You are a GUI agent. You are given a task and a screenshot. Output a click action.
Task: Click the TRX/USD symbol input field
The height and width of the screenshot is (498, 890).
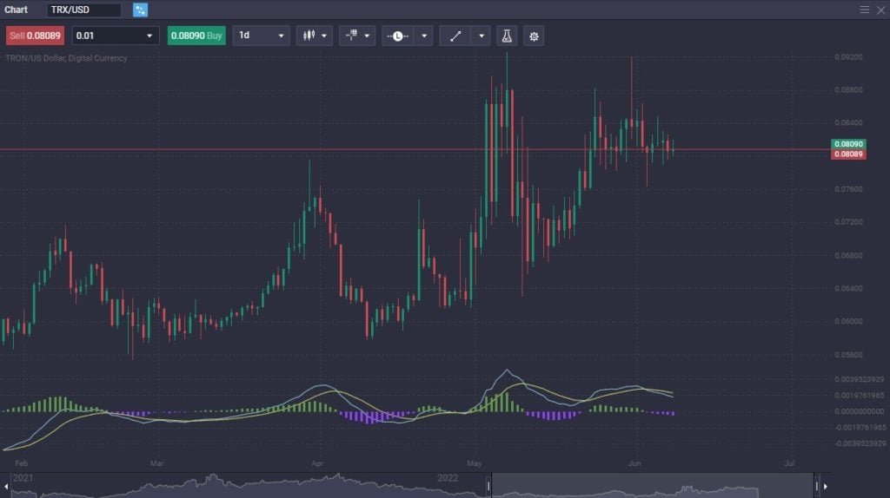84,10
